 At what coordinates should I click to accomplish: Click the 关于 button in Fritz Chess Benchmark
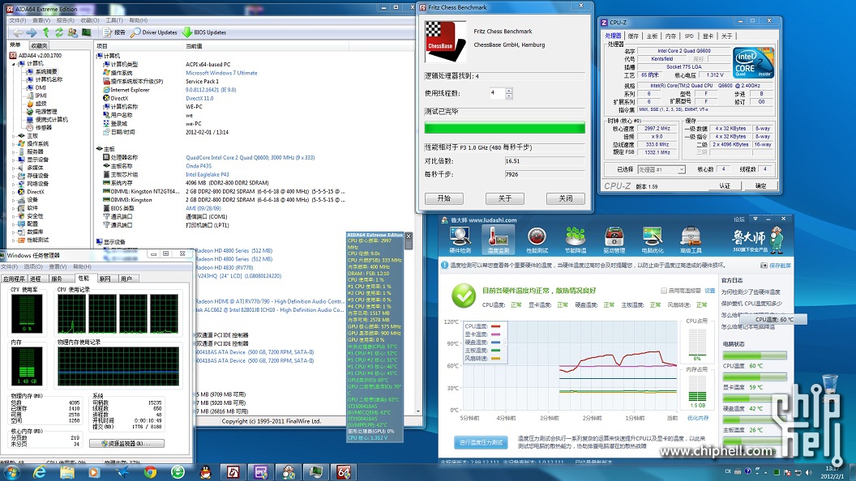(504, 198)
